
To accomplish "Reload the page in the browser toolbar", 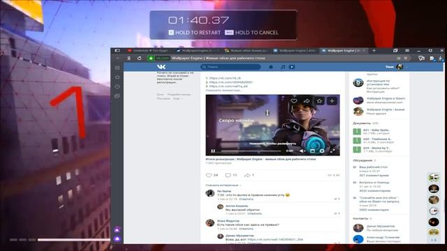I will 139,58.
